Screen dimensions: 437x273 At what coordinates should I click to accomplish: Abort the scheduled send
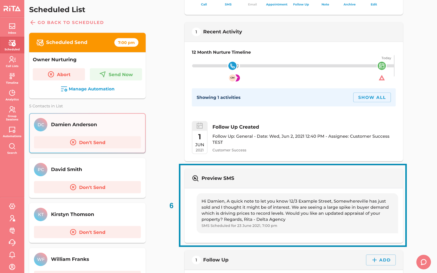pyautogui.click(x=59, y=74)
